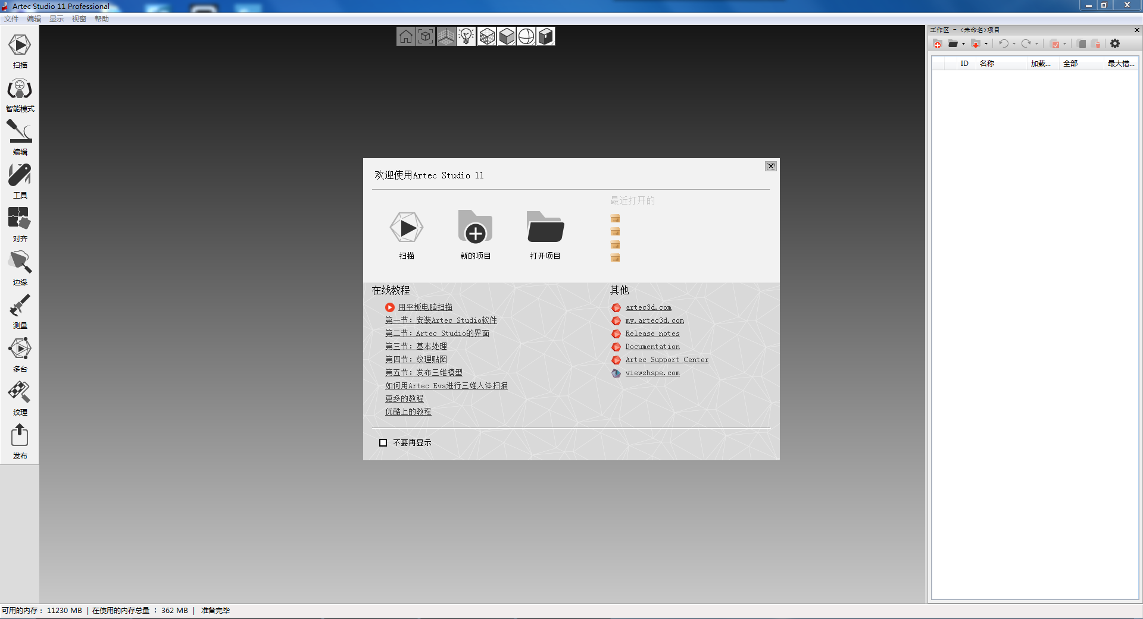Expand the open-project folder dropdown arrow

point(964,44)
